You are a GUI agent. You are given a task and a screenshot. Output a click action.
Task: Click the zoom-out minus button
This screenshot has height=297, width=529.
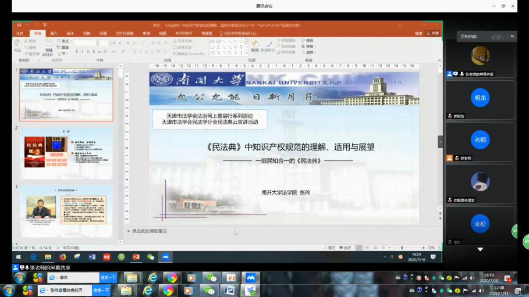[x=389, y=248]
